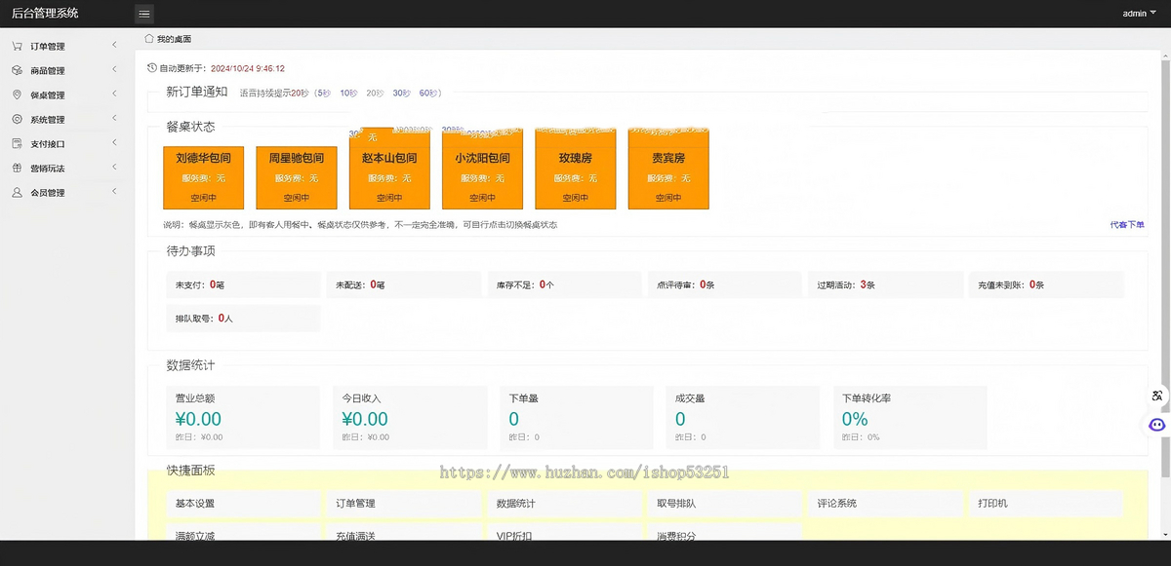Choose the 20秒 duration option in parentheses
The image size is (1171, 566).
375,93
